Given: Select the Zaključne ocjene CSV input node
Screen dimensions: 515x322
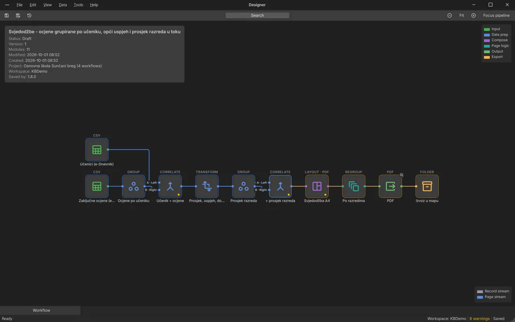Looking at the screenshot, I should [96, 186].
